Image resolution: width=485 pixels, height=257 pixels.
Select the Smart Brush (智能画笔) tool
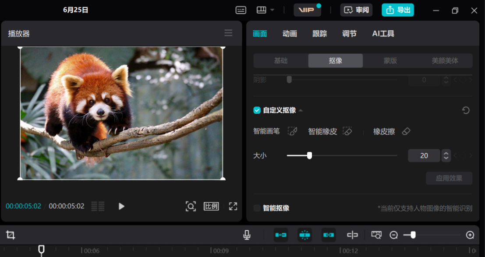pos(293,131)
